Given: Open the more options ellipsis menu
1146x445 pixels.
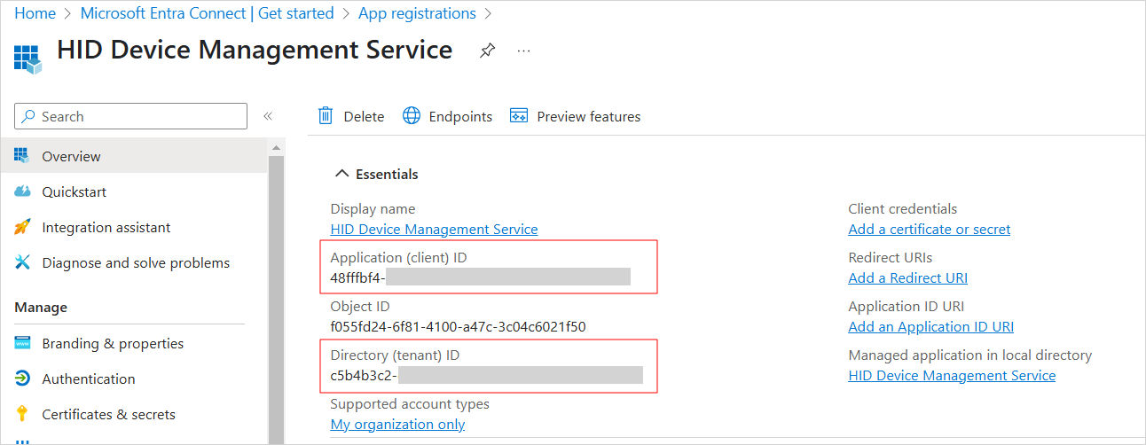Looking at the screenshot, I should [x=523, y=51].
